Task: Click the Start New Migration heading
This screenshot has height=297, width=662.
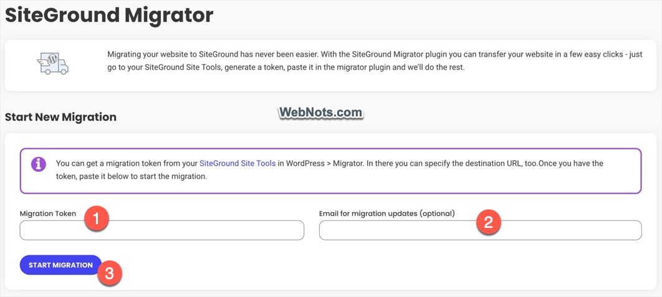Action: coord(60,117)
